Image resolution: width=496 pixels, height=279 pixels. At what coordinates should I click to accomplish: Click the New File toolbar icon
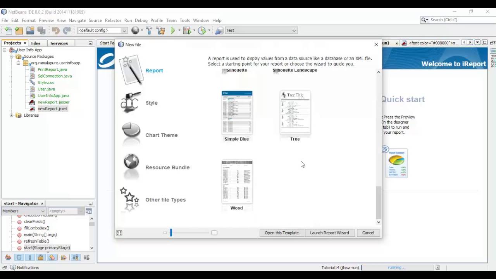tap(8, 30)
